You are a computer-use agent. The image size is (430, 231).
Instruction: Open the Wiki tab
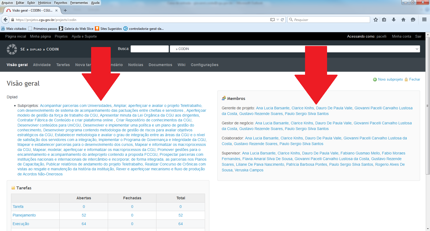181,65
